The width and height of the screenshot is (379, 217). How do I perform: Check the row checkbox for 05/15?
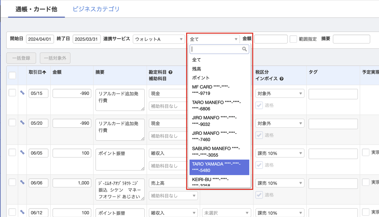pos(12,93)
